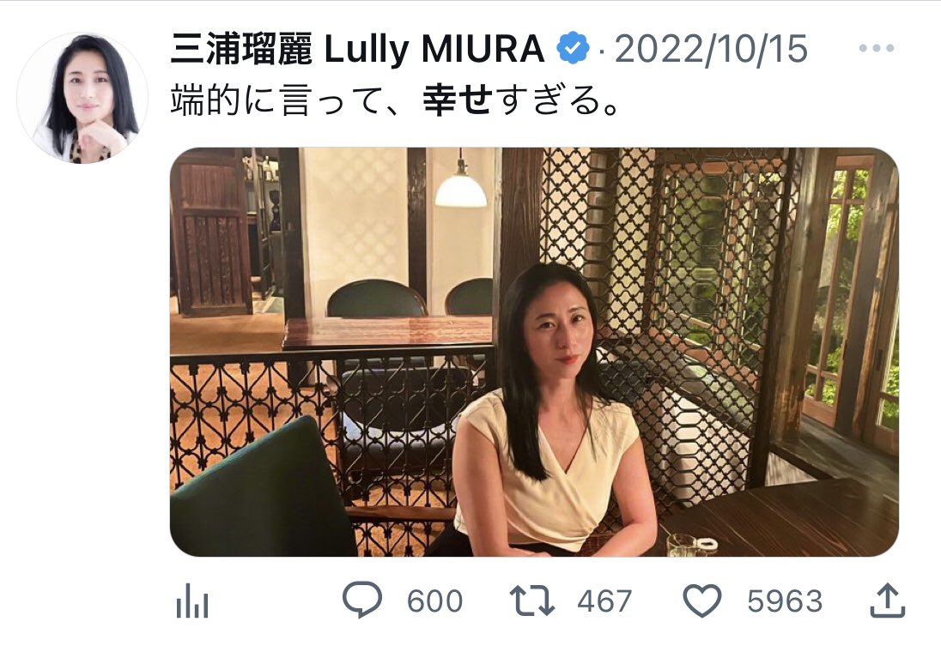Click the 5963 likes count
This screenshot has width=941, height=652.
coord(785,601)
